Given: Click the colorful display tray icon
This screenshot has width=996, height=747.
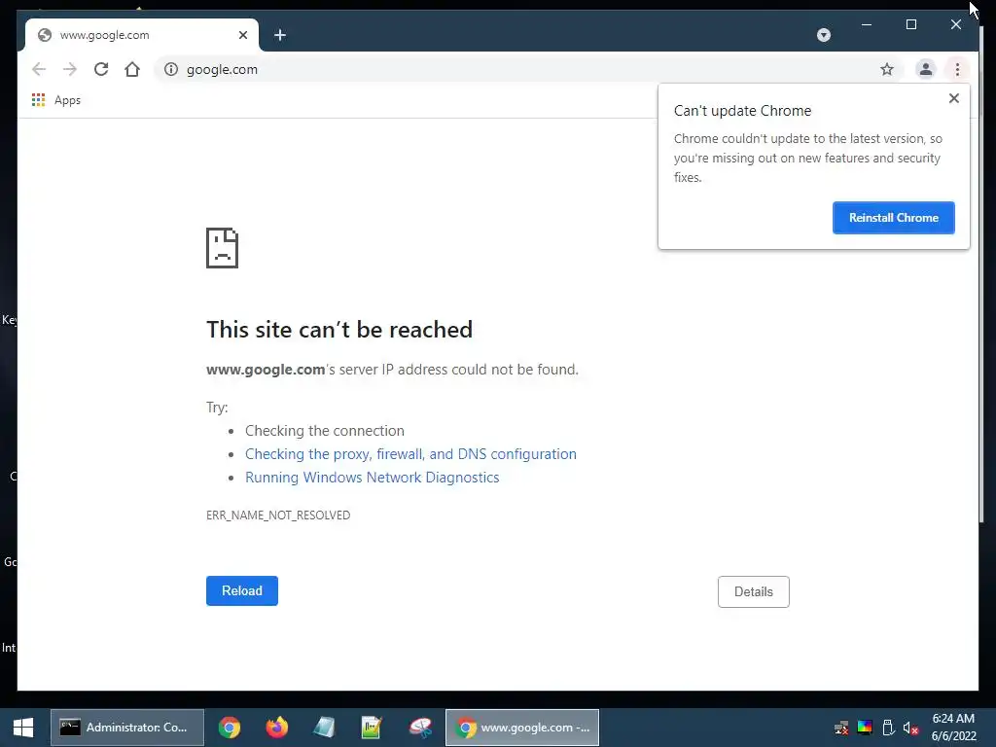Looking at the screenshot, I should point(865,728).
